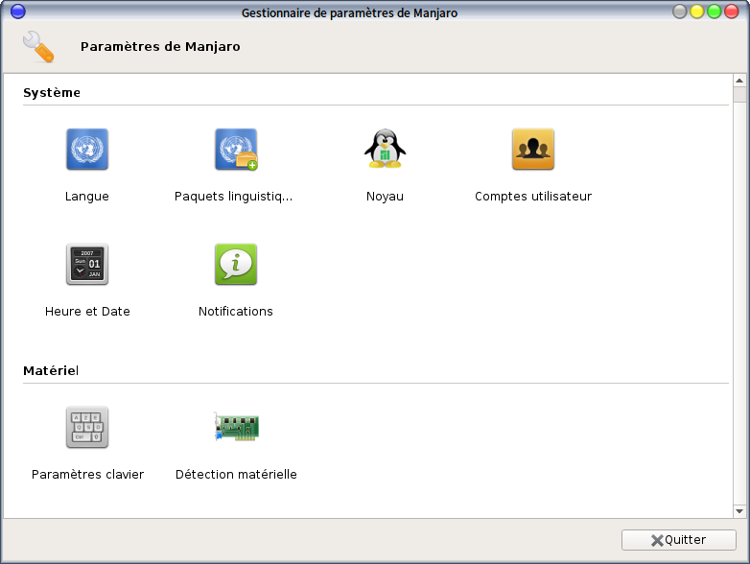Screen dimensions: 750x564
Task: Click scrollbar down arrow
Action: [739, 511]
